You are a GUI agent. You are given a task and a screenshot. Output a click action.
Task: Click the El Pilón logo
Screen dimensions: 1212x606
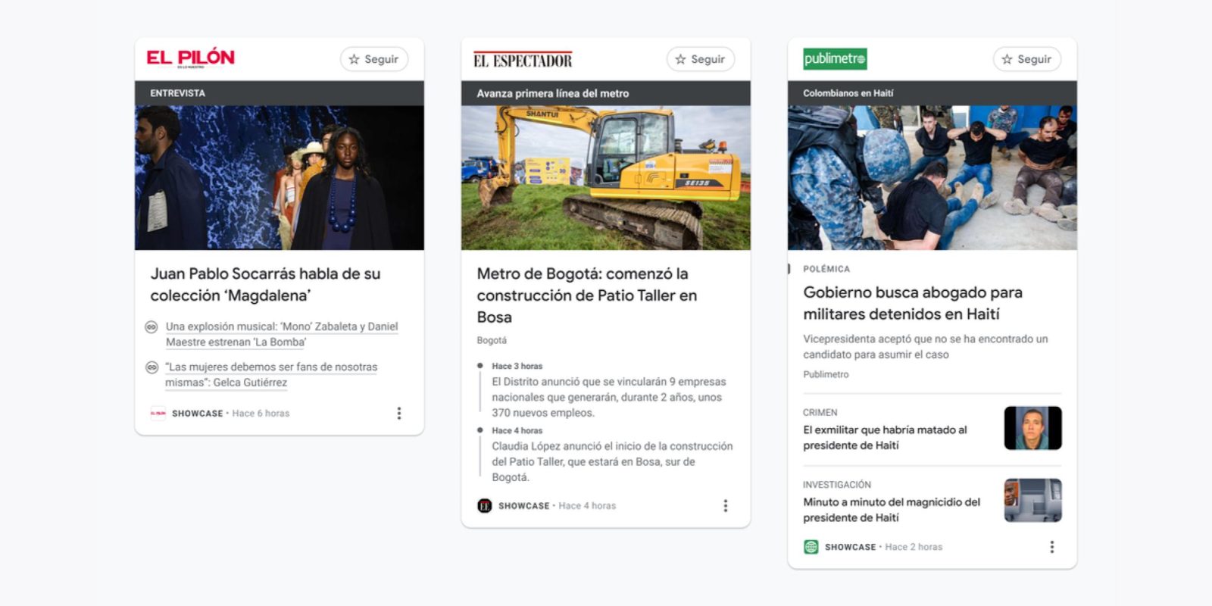190,58
